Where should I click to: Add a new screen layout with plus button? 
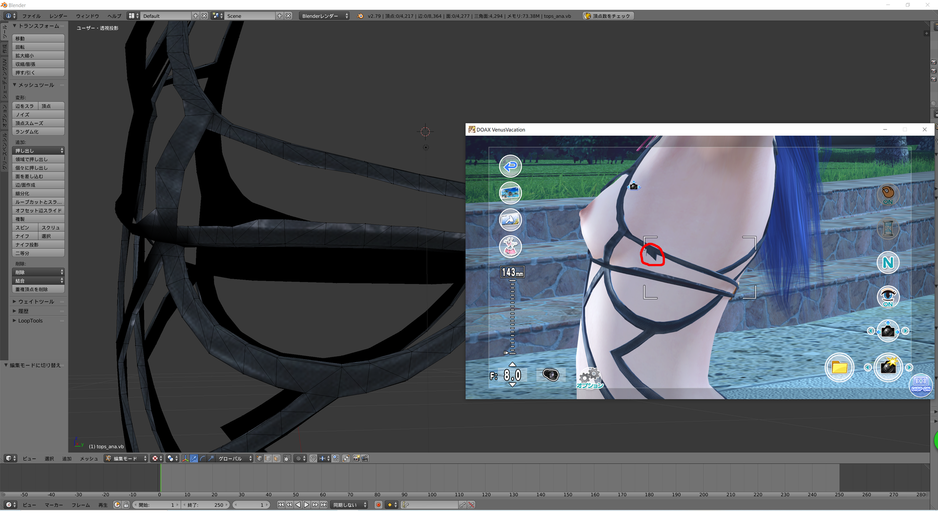[x=196, y=16]
